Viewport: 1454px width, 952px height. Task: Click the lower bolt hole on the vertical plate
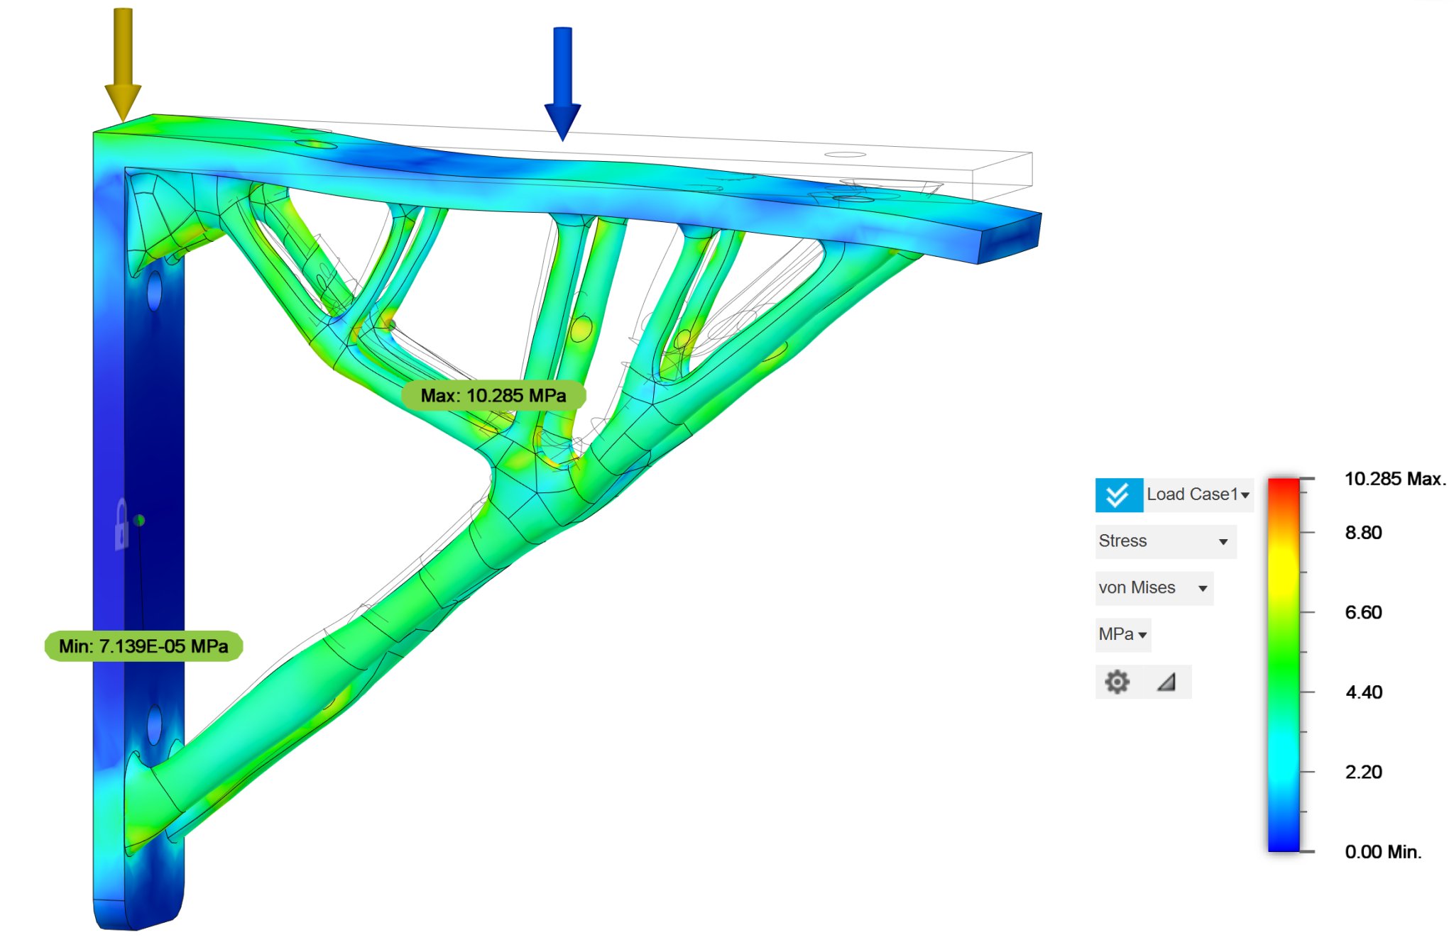tap(154, 725)
